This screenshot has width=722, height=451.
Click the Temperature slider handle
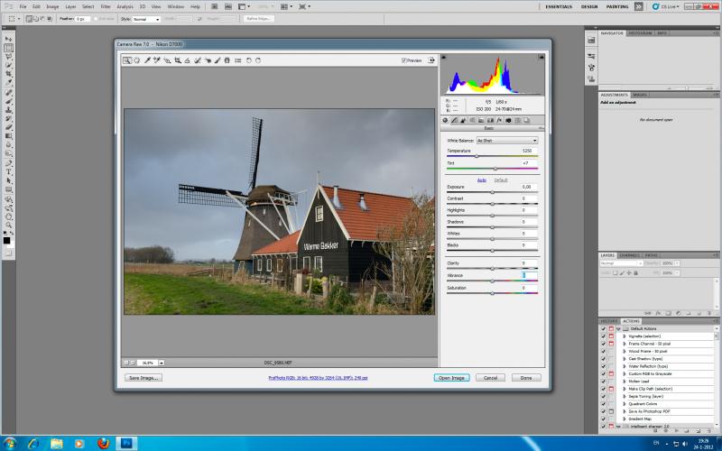pos(477,156)
